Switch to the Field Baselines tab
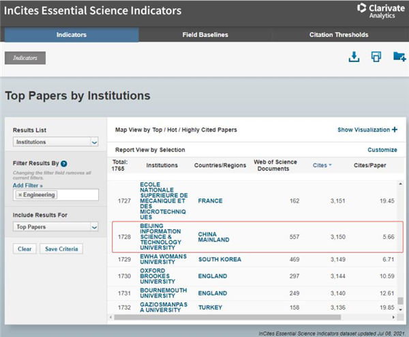 click(x=205, y=35)
